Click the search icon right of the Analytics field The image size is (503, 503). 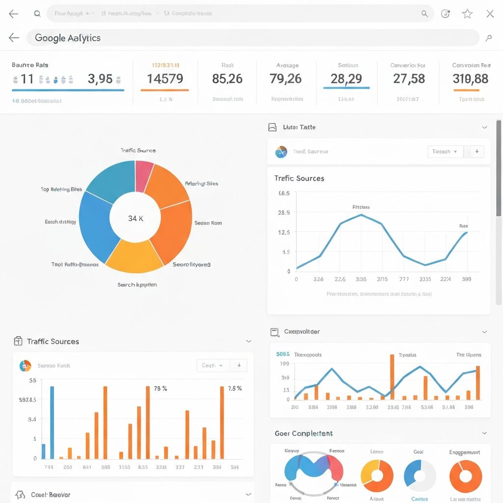click(488, 38)
